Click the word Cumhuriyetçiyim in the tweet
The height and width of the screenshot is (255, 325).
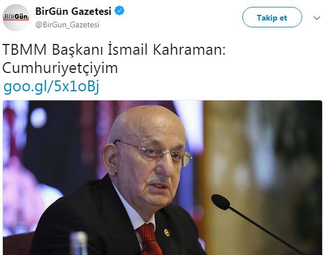[x=60, y=68]
